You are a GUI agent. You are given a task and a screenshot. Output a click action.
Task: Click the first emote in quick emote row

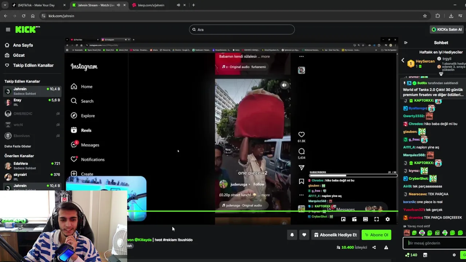point(407,233)
